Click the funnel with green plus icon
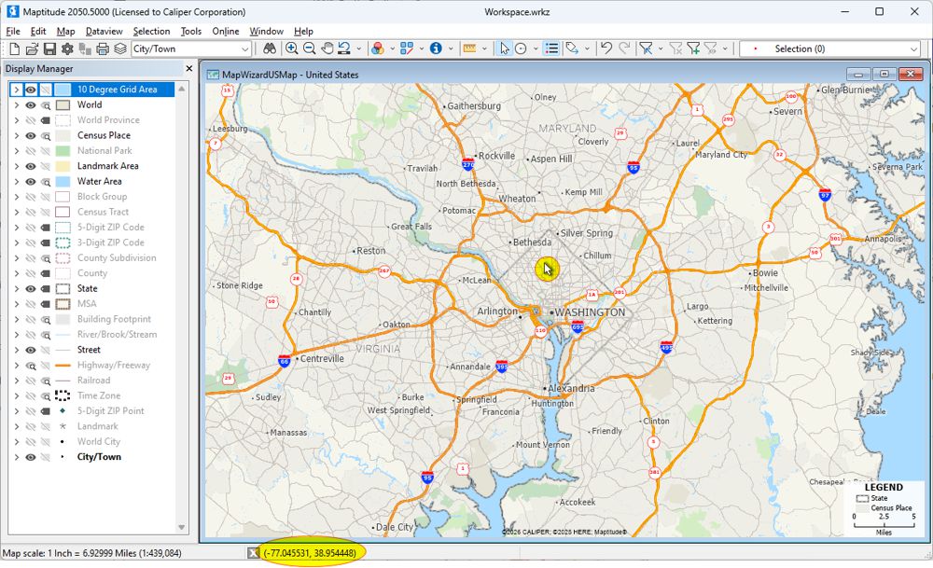Image resolution: width=933 pixels, height=568 pixels. tap(693, 48)
